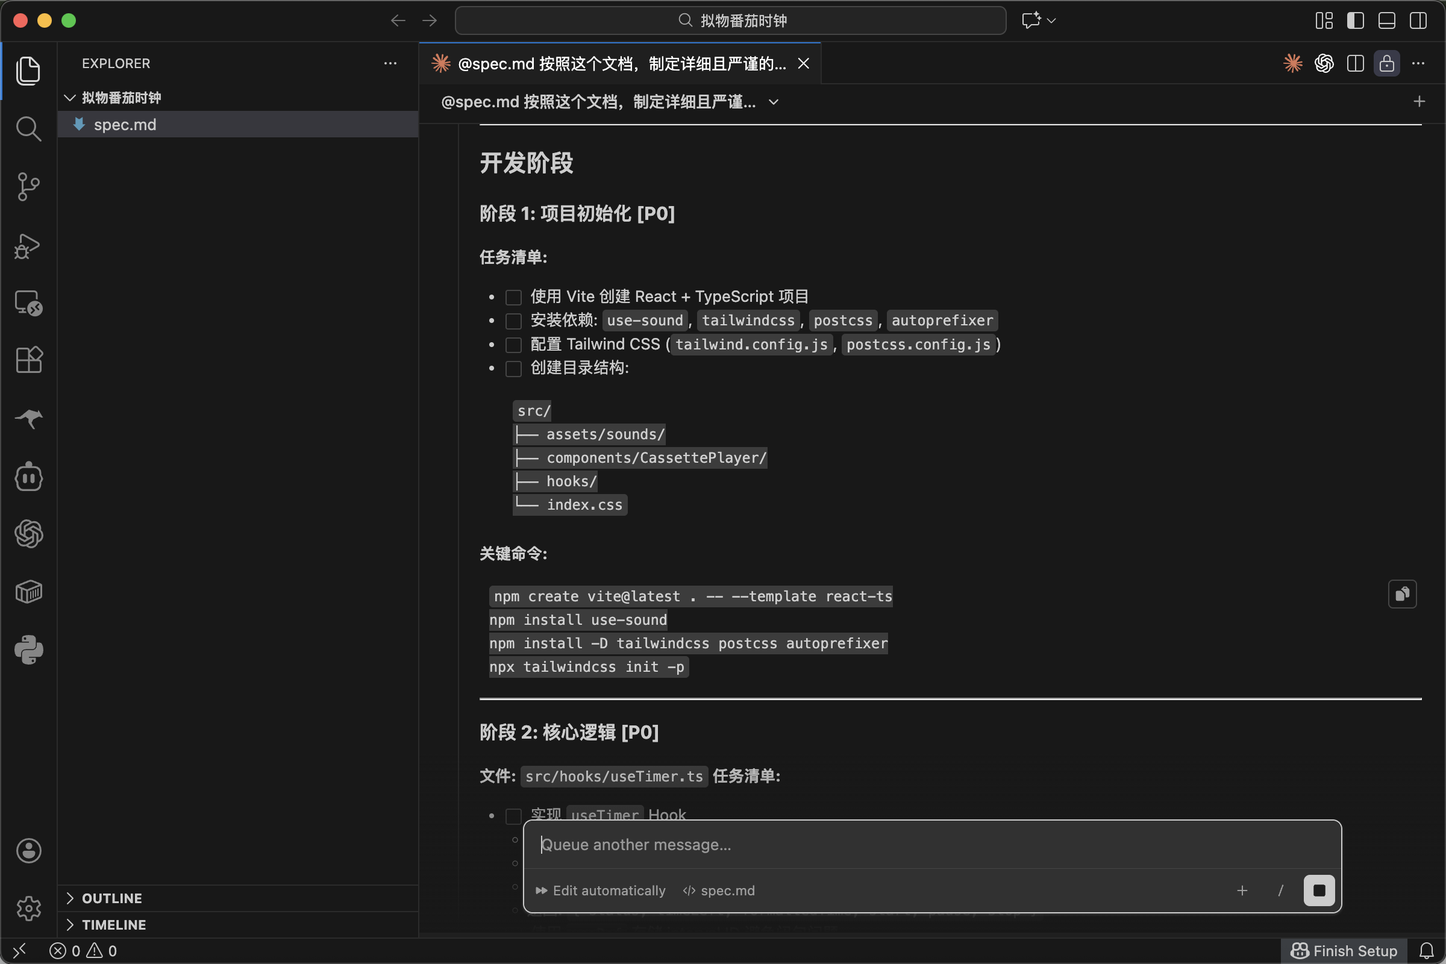Click the 阶段 2: 核心逻辑 heading
The height and width of the screenshot is (964, 1446).
click(x=569, y=732)
